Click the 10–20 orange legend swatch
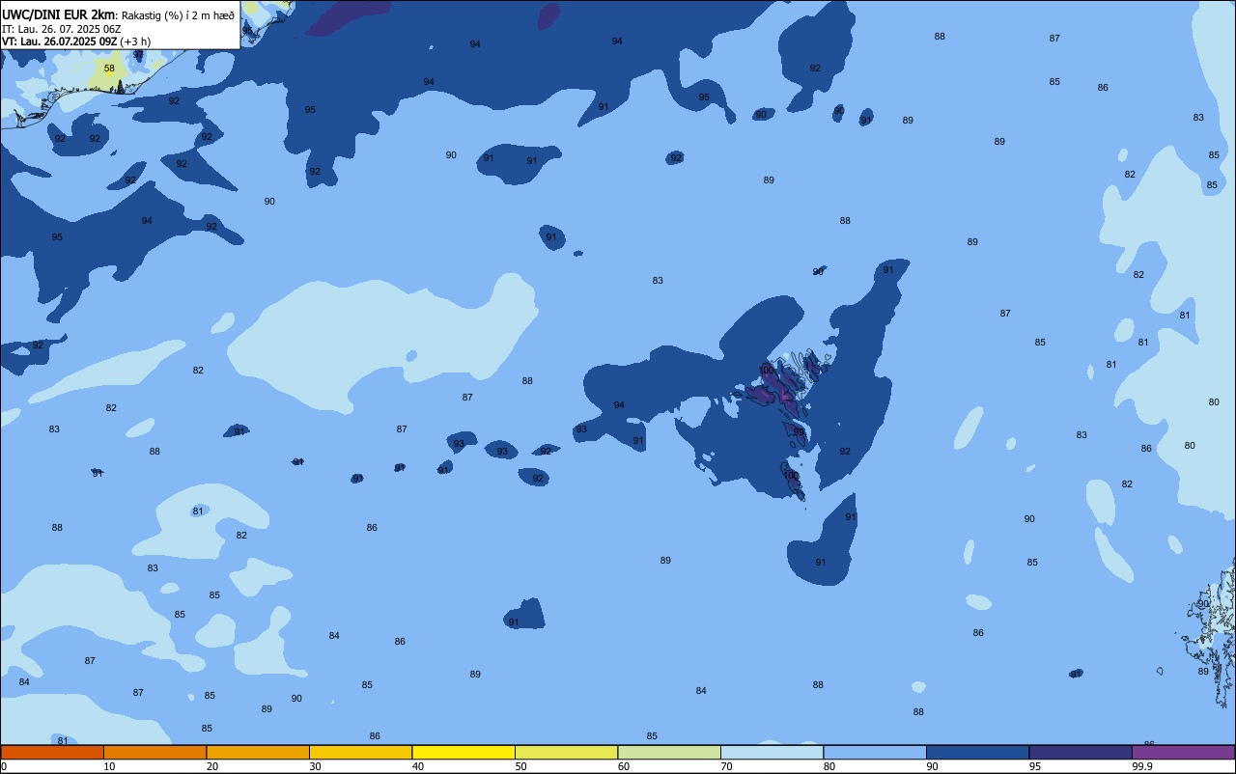1236x774 pixels. 154,752
